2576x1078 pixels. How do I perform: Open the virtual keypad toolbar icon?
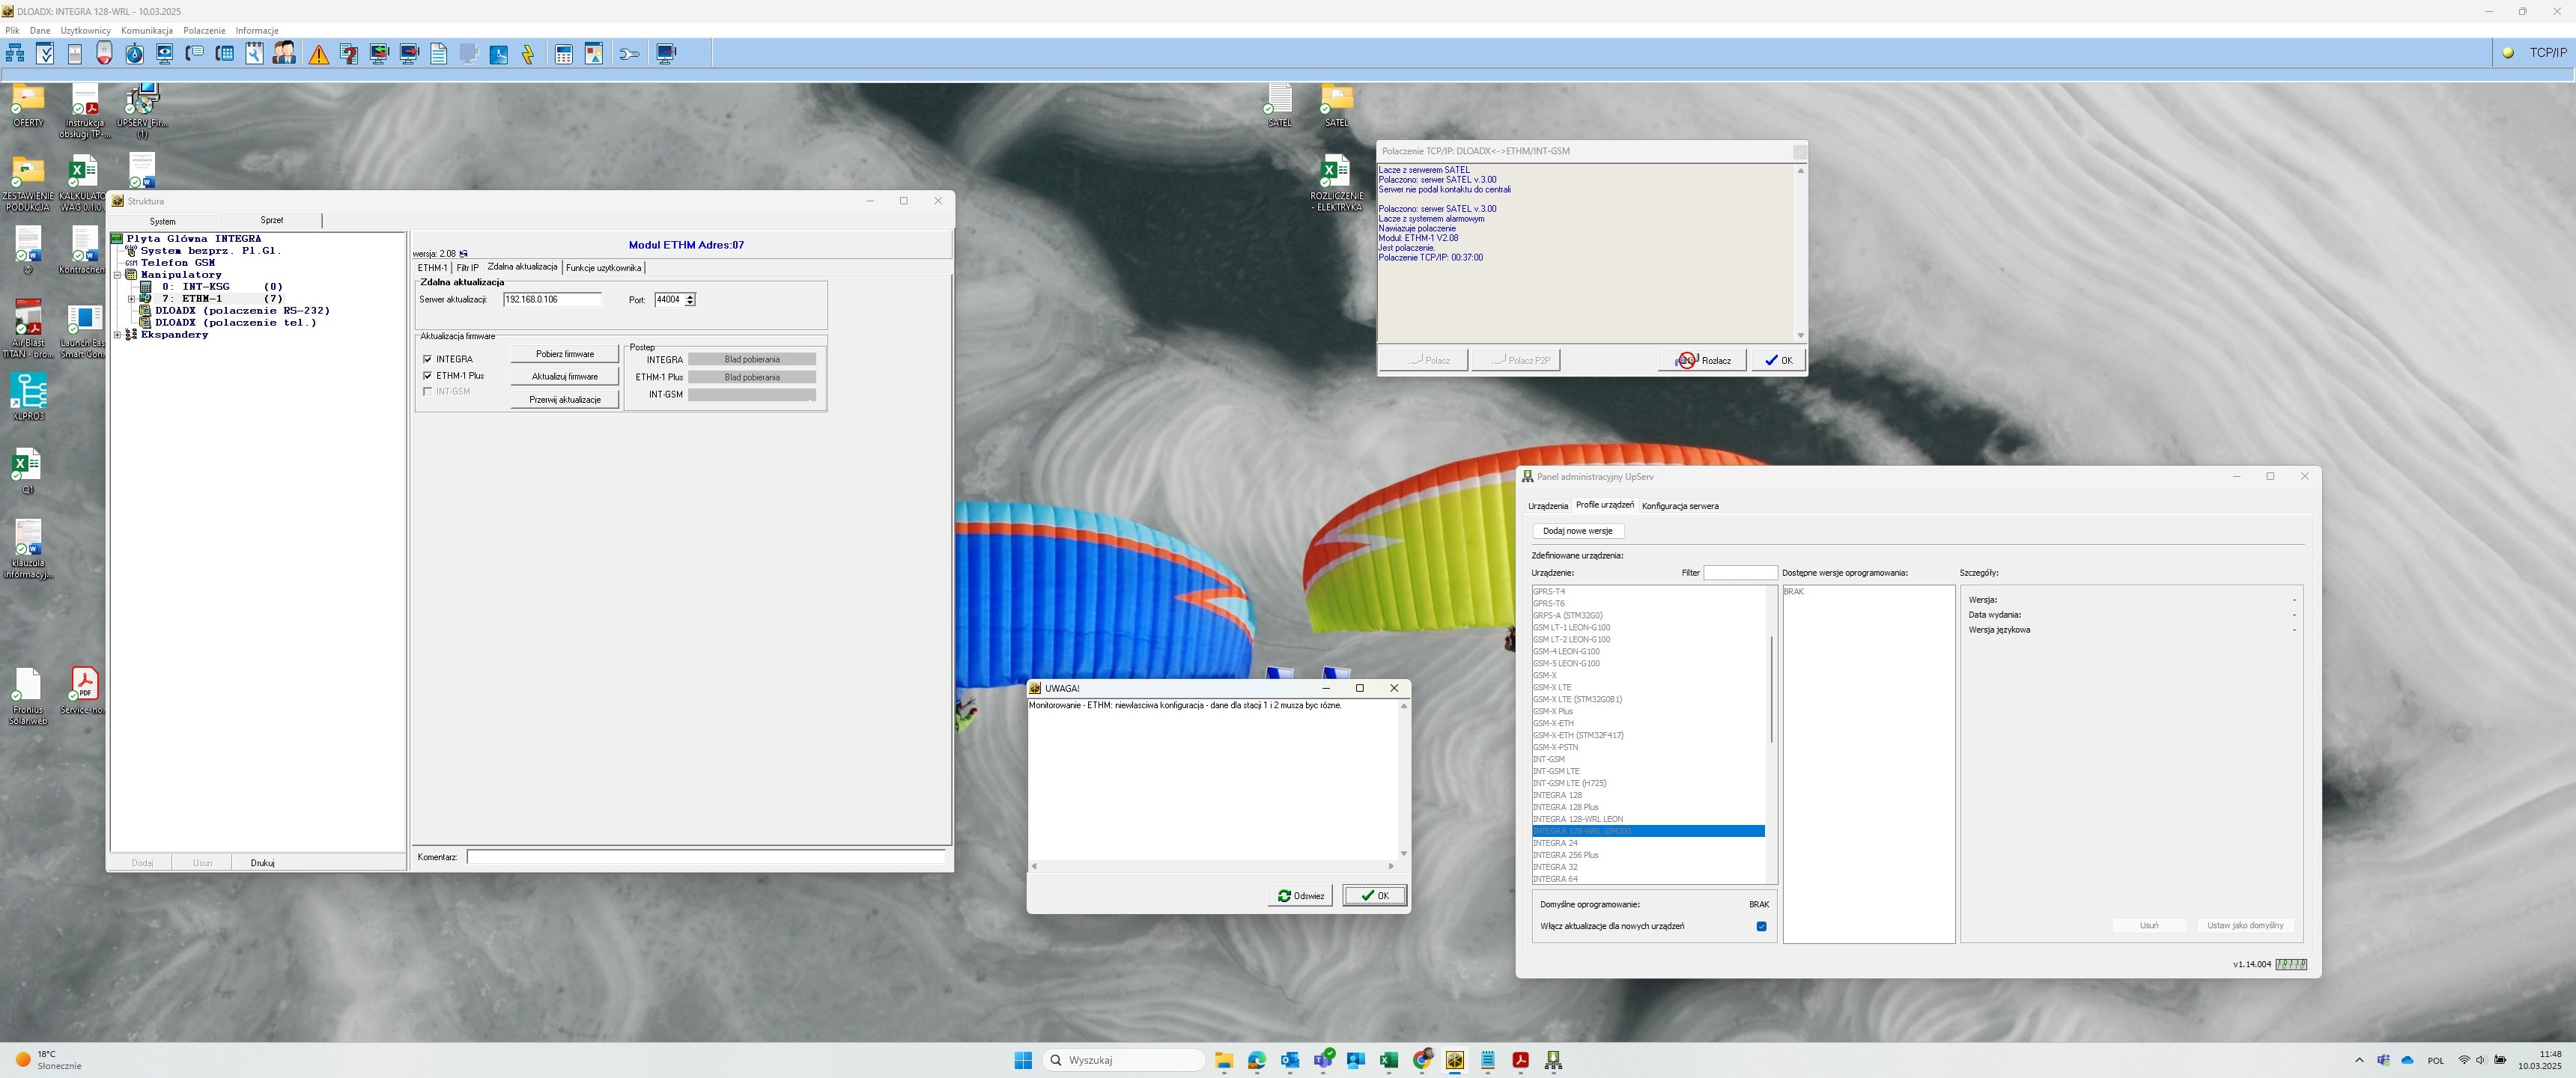[x=564, y=54]
